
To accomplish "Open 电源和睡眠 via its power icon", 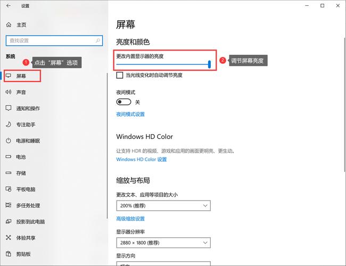I will (x=9, y=140).
